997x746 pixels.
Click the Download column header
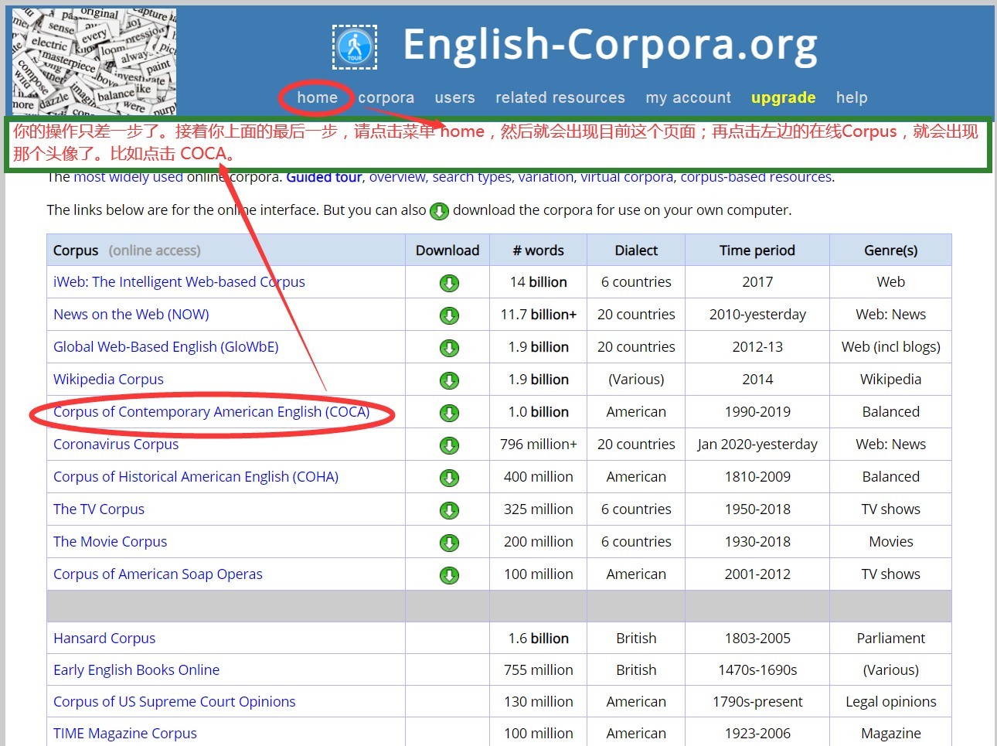click(x=447, y=250)
